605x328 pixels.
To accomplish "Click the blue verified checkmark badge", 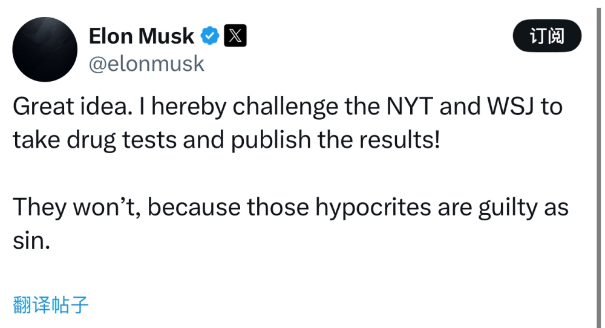I will pyautogui.click(x=209, y=36).
